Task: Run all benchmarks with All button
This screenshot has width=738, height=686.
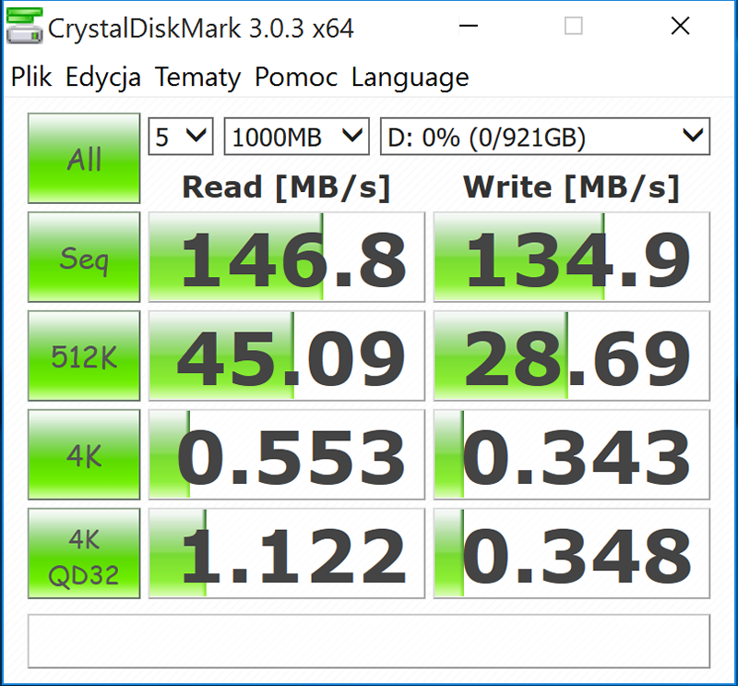Action: click(84, 158)
